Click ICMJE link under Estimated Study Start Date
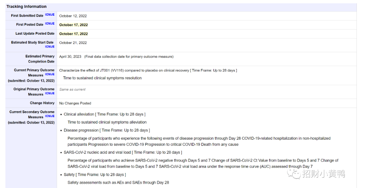The image size is (366, 188). click(50, 47)
